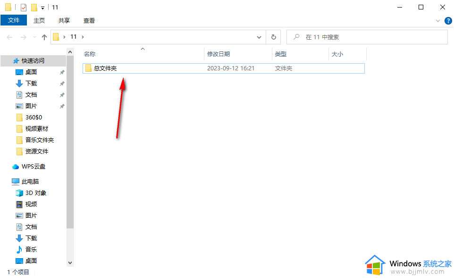The width and height of the screenshot is (454, 278).
Task: Click the New Folder quick access icon
Action: [34, 7]
